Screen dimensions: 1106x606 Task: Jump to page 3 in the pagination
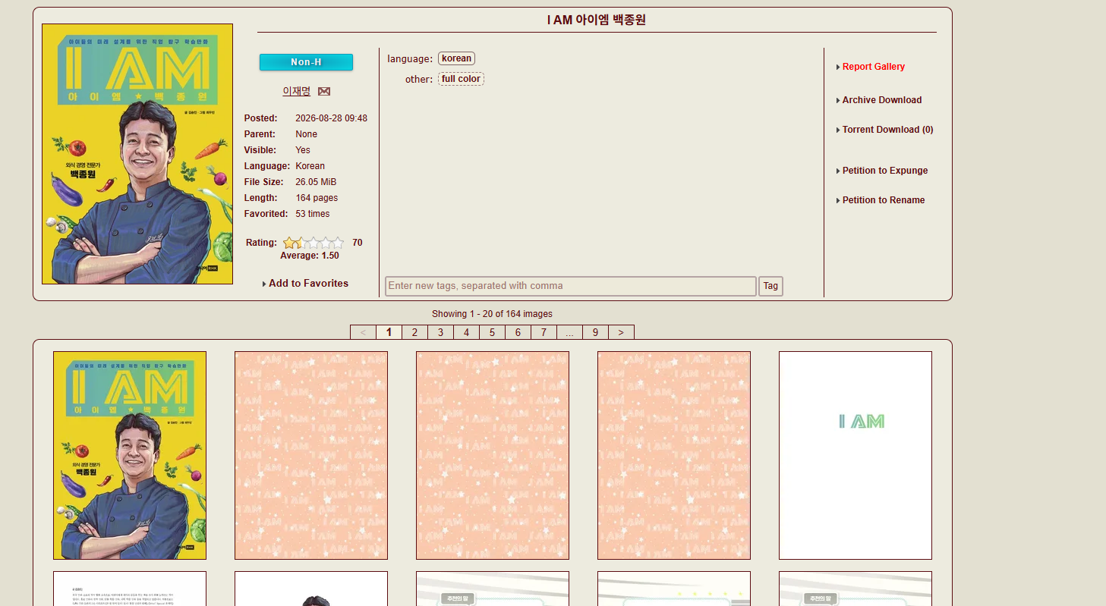tap(440, 332)
